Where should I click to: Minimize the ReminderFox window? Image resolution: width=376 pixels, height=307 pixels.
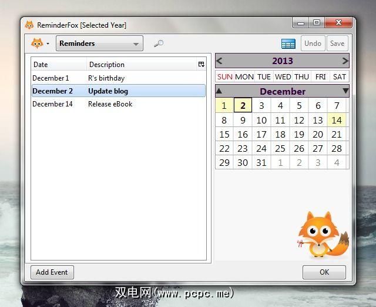[x=300, y=23]
